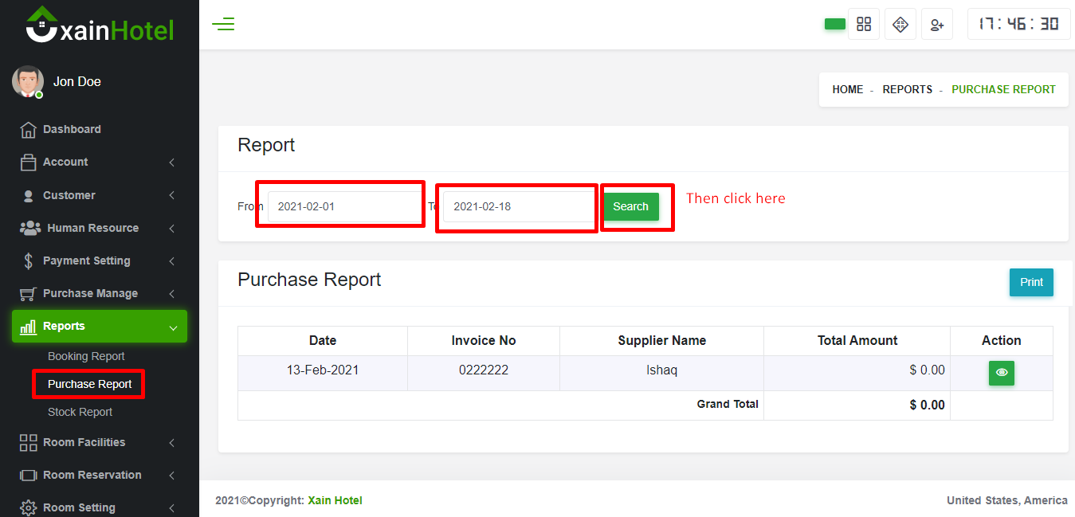Screen dimensions: 1075x517
Task: Open the grid apps icon in header
Action: [x=864, y=25]
